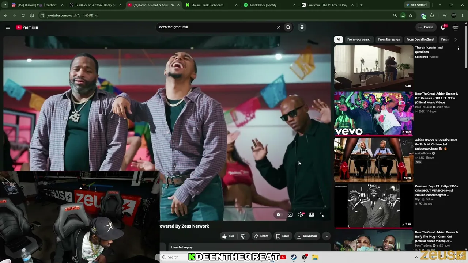The height and width of the screenshot is (263, 468).
Task: Select the From the series chip
Action: [389, 39]
